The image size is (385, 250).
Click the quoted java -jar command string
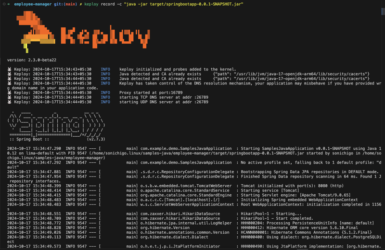[185, 4]
